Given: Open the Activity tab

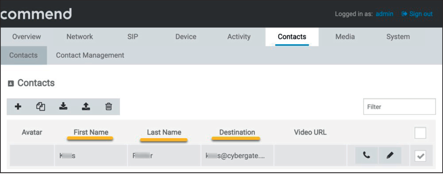Looking at the screenshot, I should pos(239,37).
